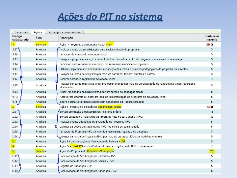Select row Ação III - Comunicação de Verificação
Screen dimensions: 237x178
click(x=116, y=141)
